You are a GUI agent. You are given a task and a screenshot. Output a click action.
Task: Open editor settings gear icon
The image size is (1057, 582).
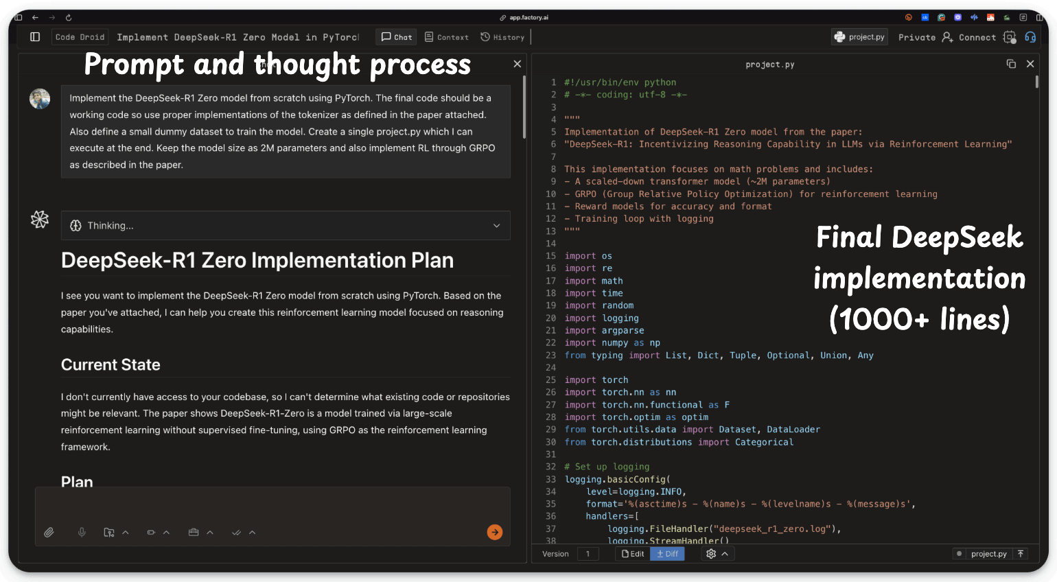[711, 554]
